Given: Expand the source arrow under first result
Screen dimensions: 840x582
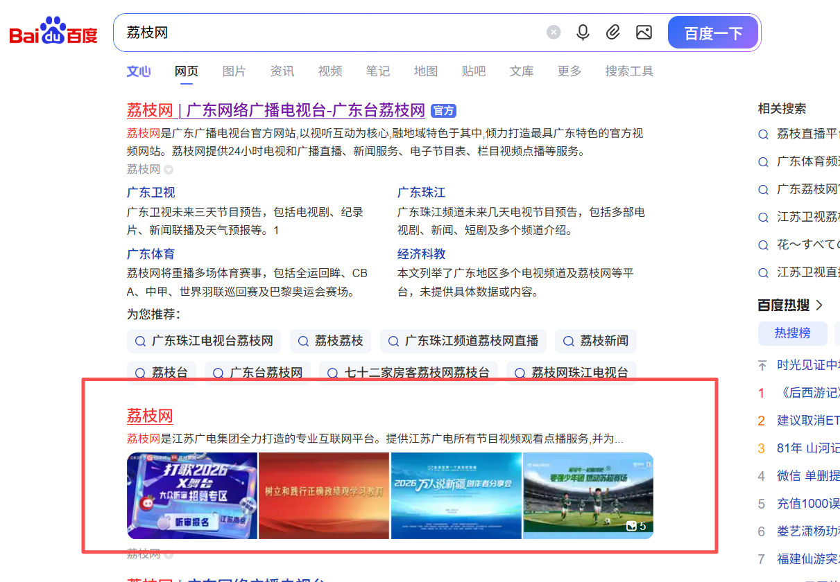Looking at the screenshot, I should click(x=169, y=170).
